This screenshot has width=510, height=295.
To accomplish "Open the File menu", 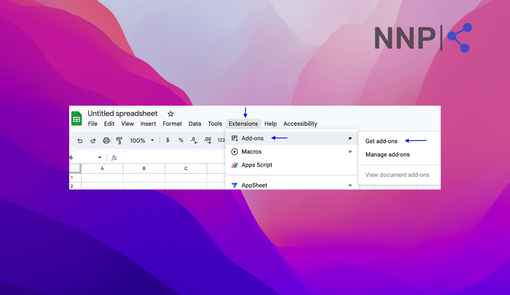I will 93,124.
